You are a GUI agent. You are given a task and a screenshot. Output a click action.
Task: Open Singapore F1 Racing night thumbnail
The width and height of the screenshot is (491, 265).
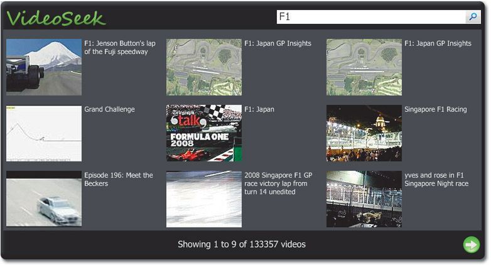(x=364, y=133)
